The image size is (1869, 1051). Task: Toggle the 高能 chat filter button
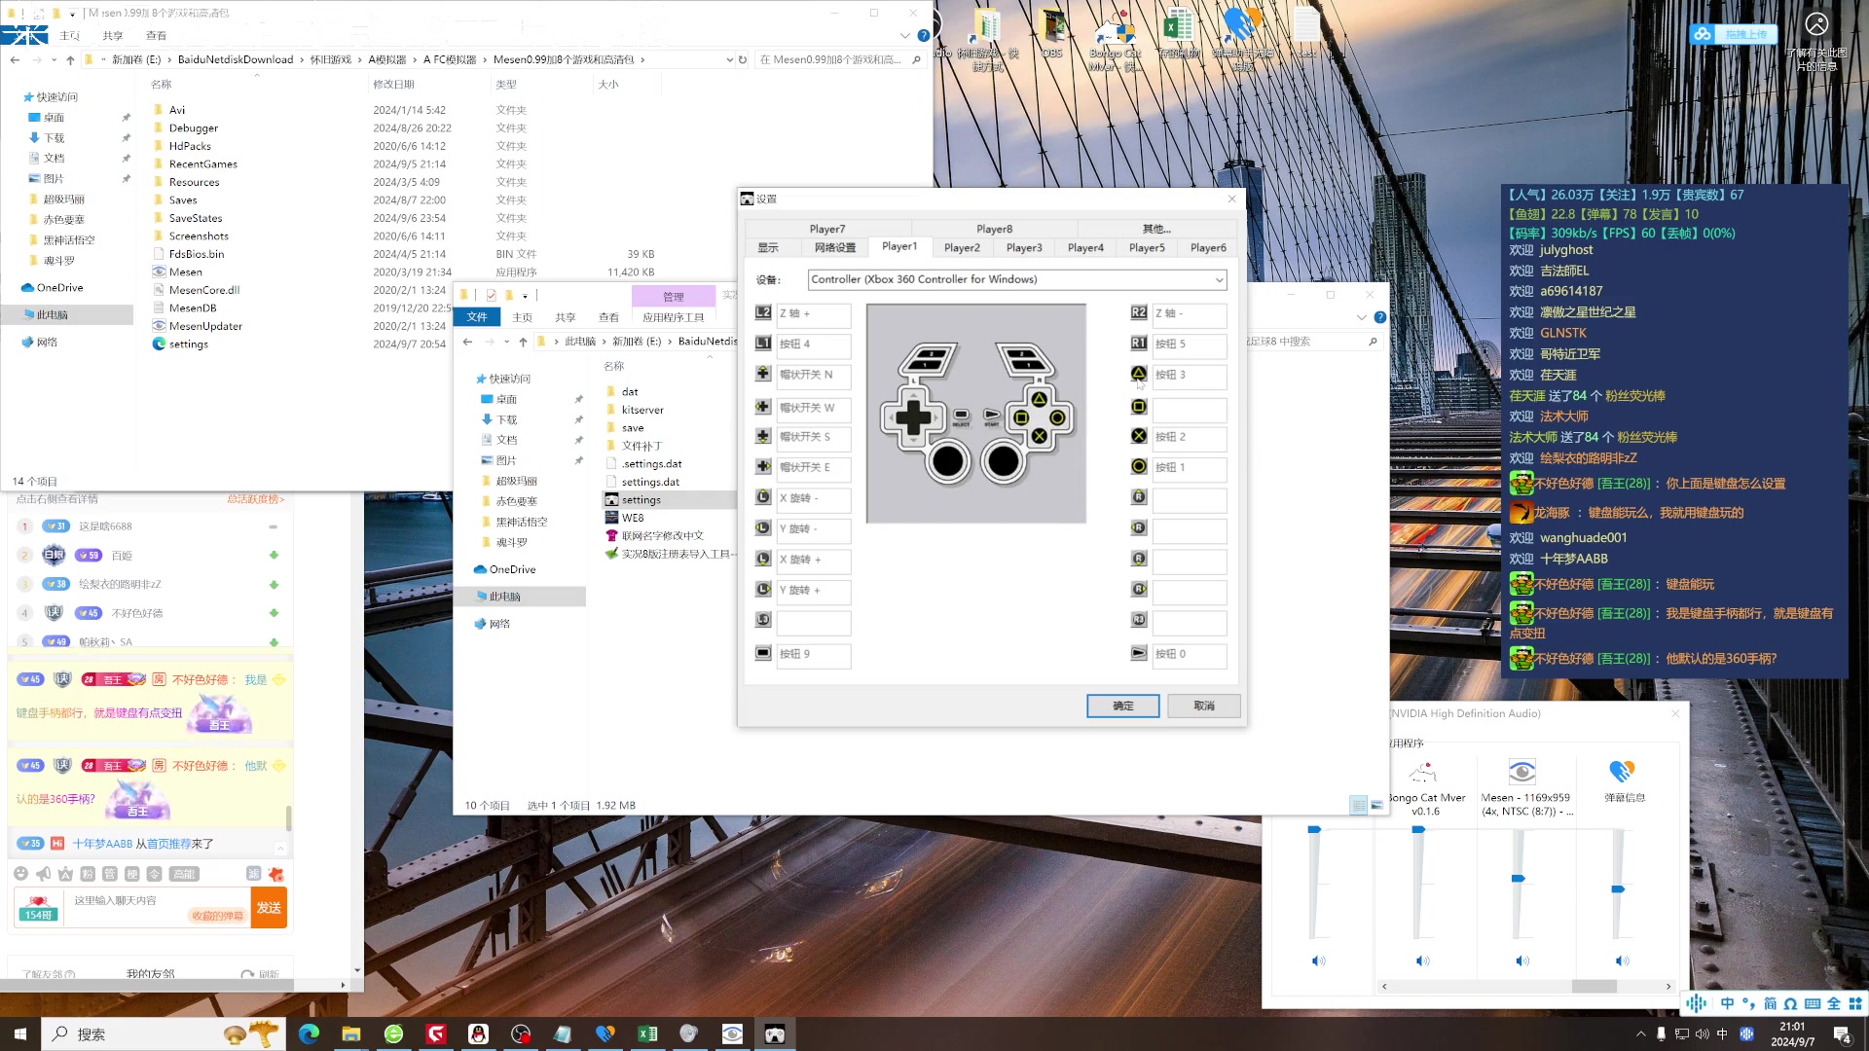click(184, 874)
